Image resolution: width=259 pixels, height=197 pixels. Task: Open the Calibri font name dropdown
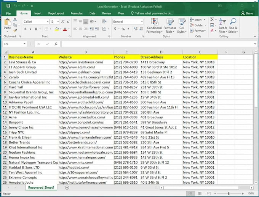(x=48, y=22)
